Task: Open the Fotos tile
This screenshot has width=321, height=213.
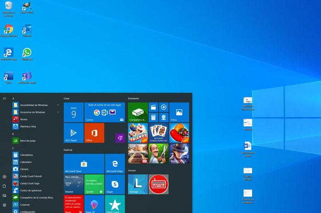Action: point(179,112)
